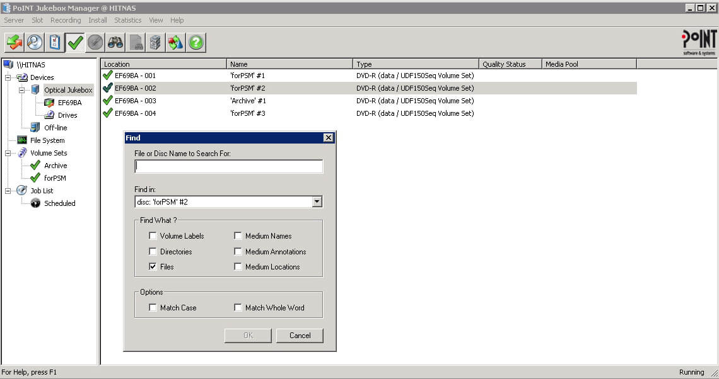Collapse the Devices tree node
This screenshot has width=719, height=379.
coord(8,77)
